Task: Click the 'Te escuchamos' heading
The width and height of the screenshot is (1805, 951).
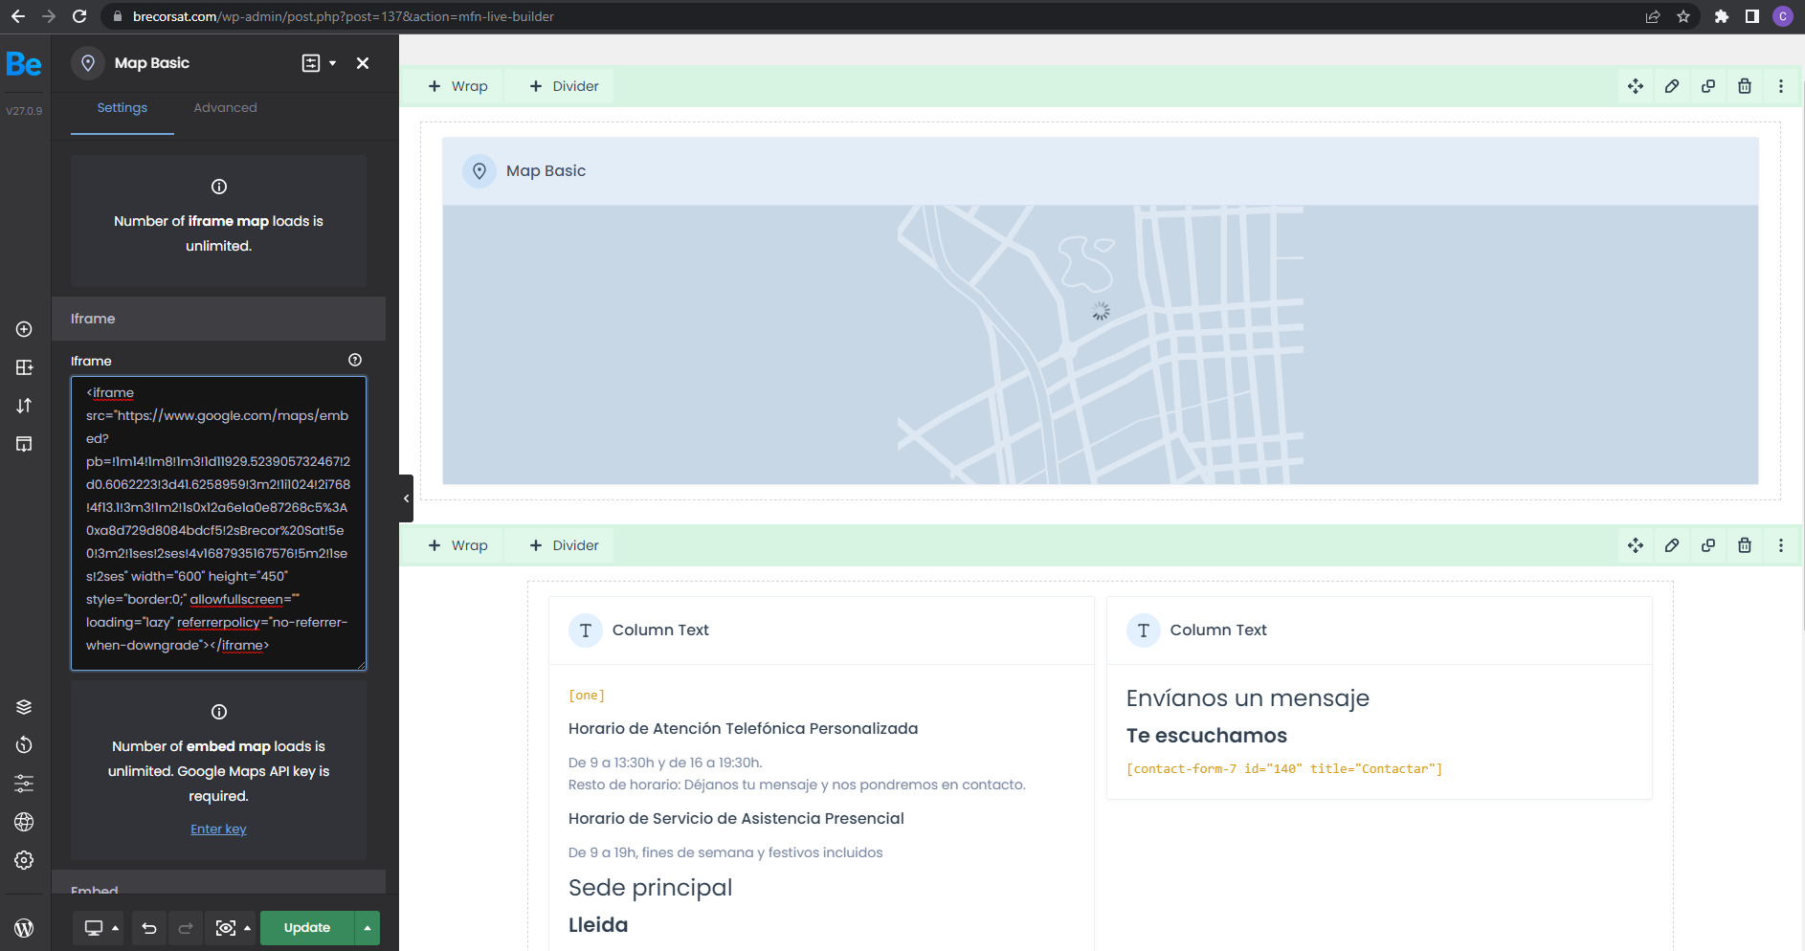Action: coord(1207,736)
